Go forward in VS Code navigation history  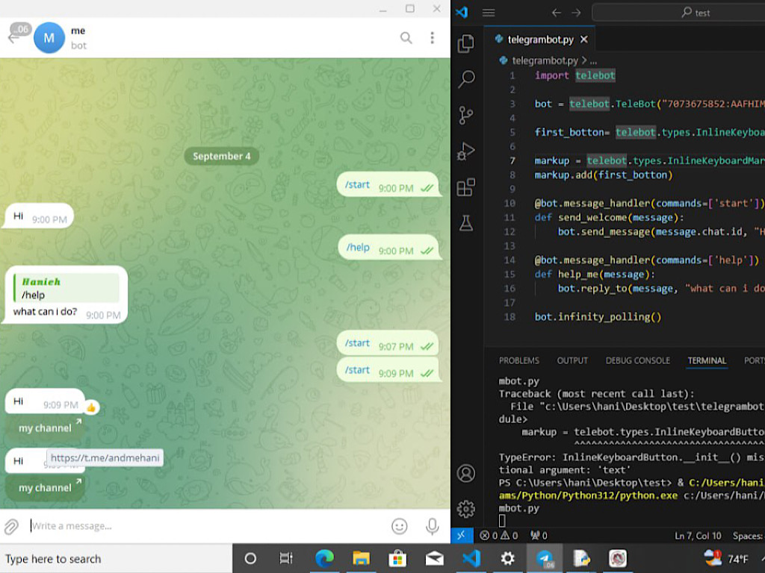pyautogui.click(x=576, y=13)
